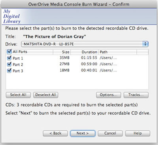This screenshot has width=158, height=145.
Task: Proceed with the Next button
Action: pos(83,134)
